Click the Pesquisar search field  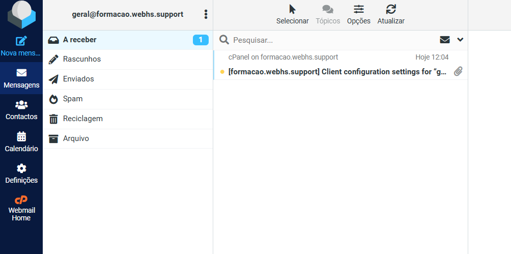331,40
